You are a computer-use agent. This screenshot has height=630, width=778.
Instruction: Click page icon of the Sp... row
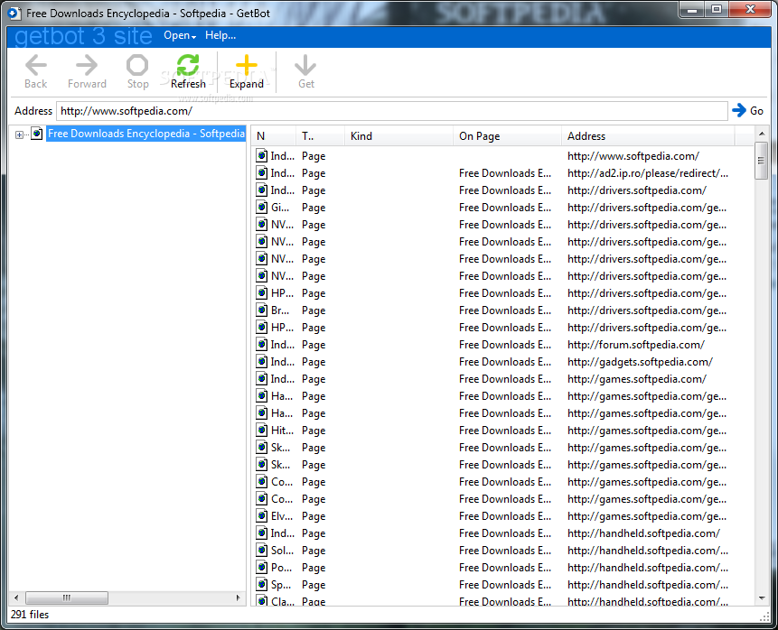tap(261, 584)
